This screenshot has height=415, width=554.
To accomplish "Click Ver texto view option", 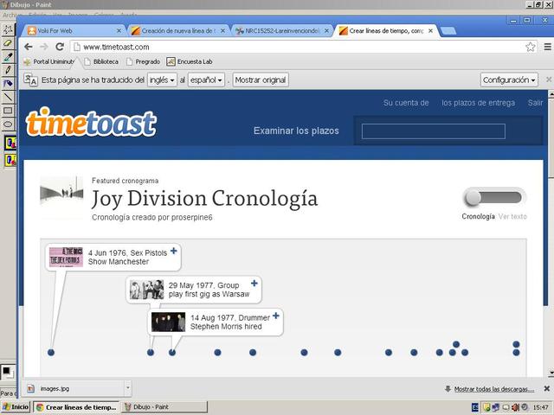I will click(x=512, y=216).
